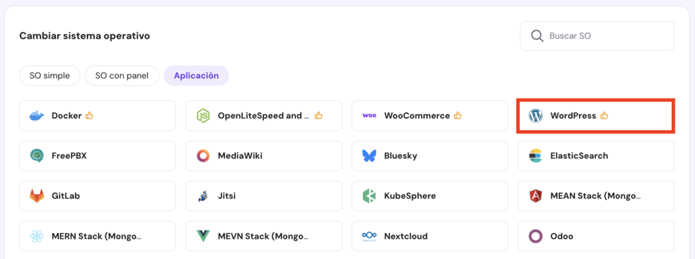Screen dimensions: 695x259
Task: Click the MEVN Stack Vue icon
Action: (203, 236)
